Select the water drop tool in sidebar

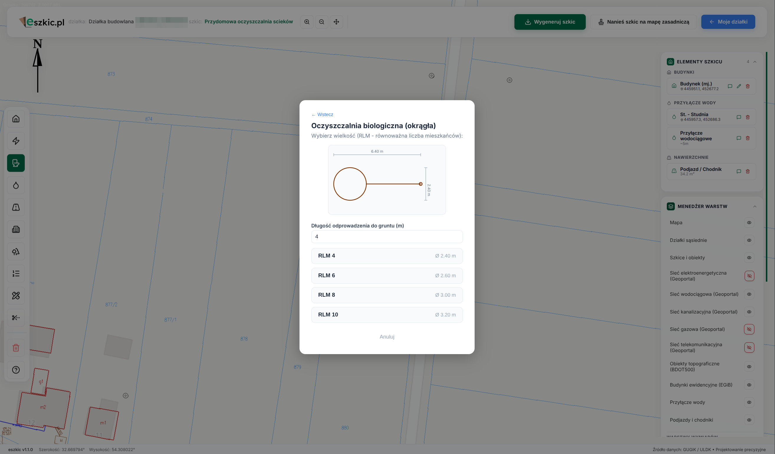16,185
